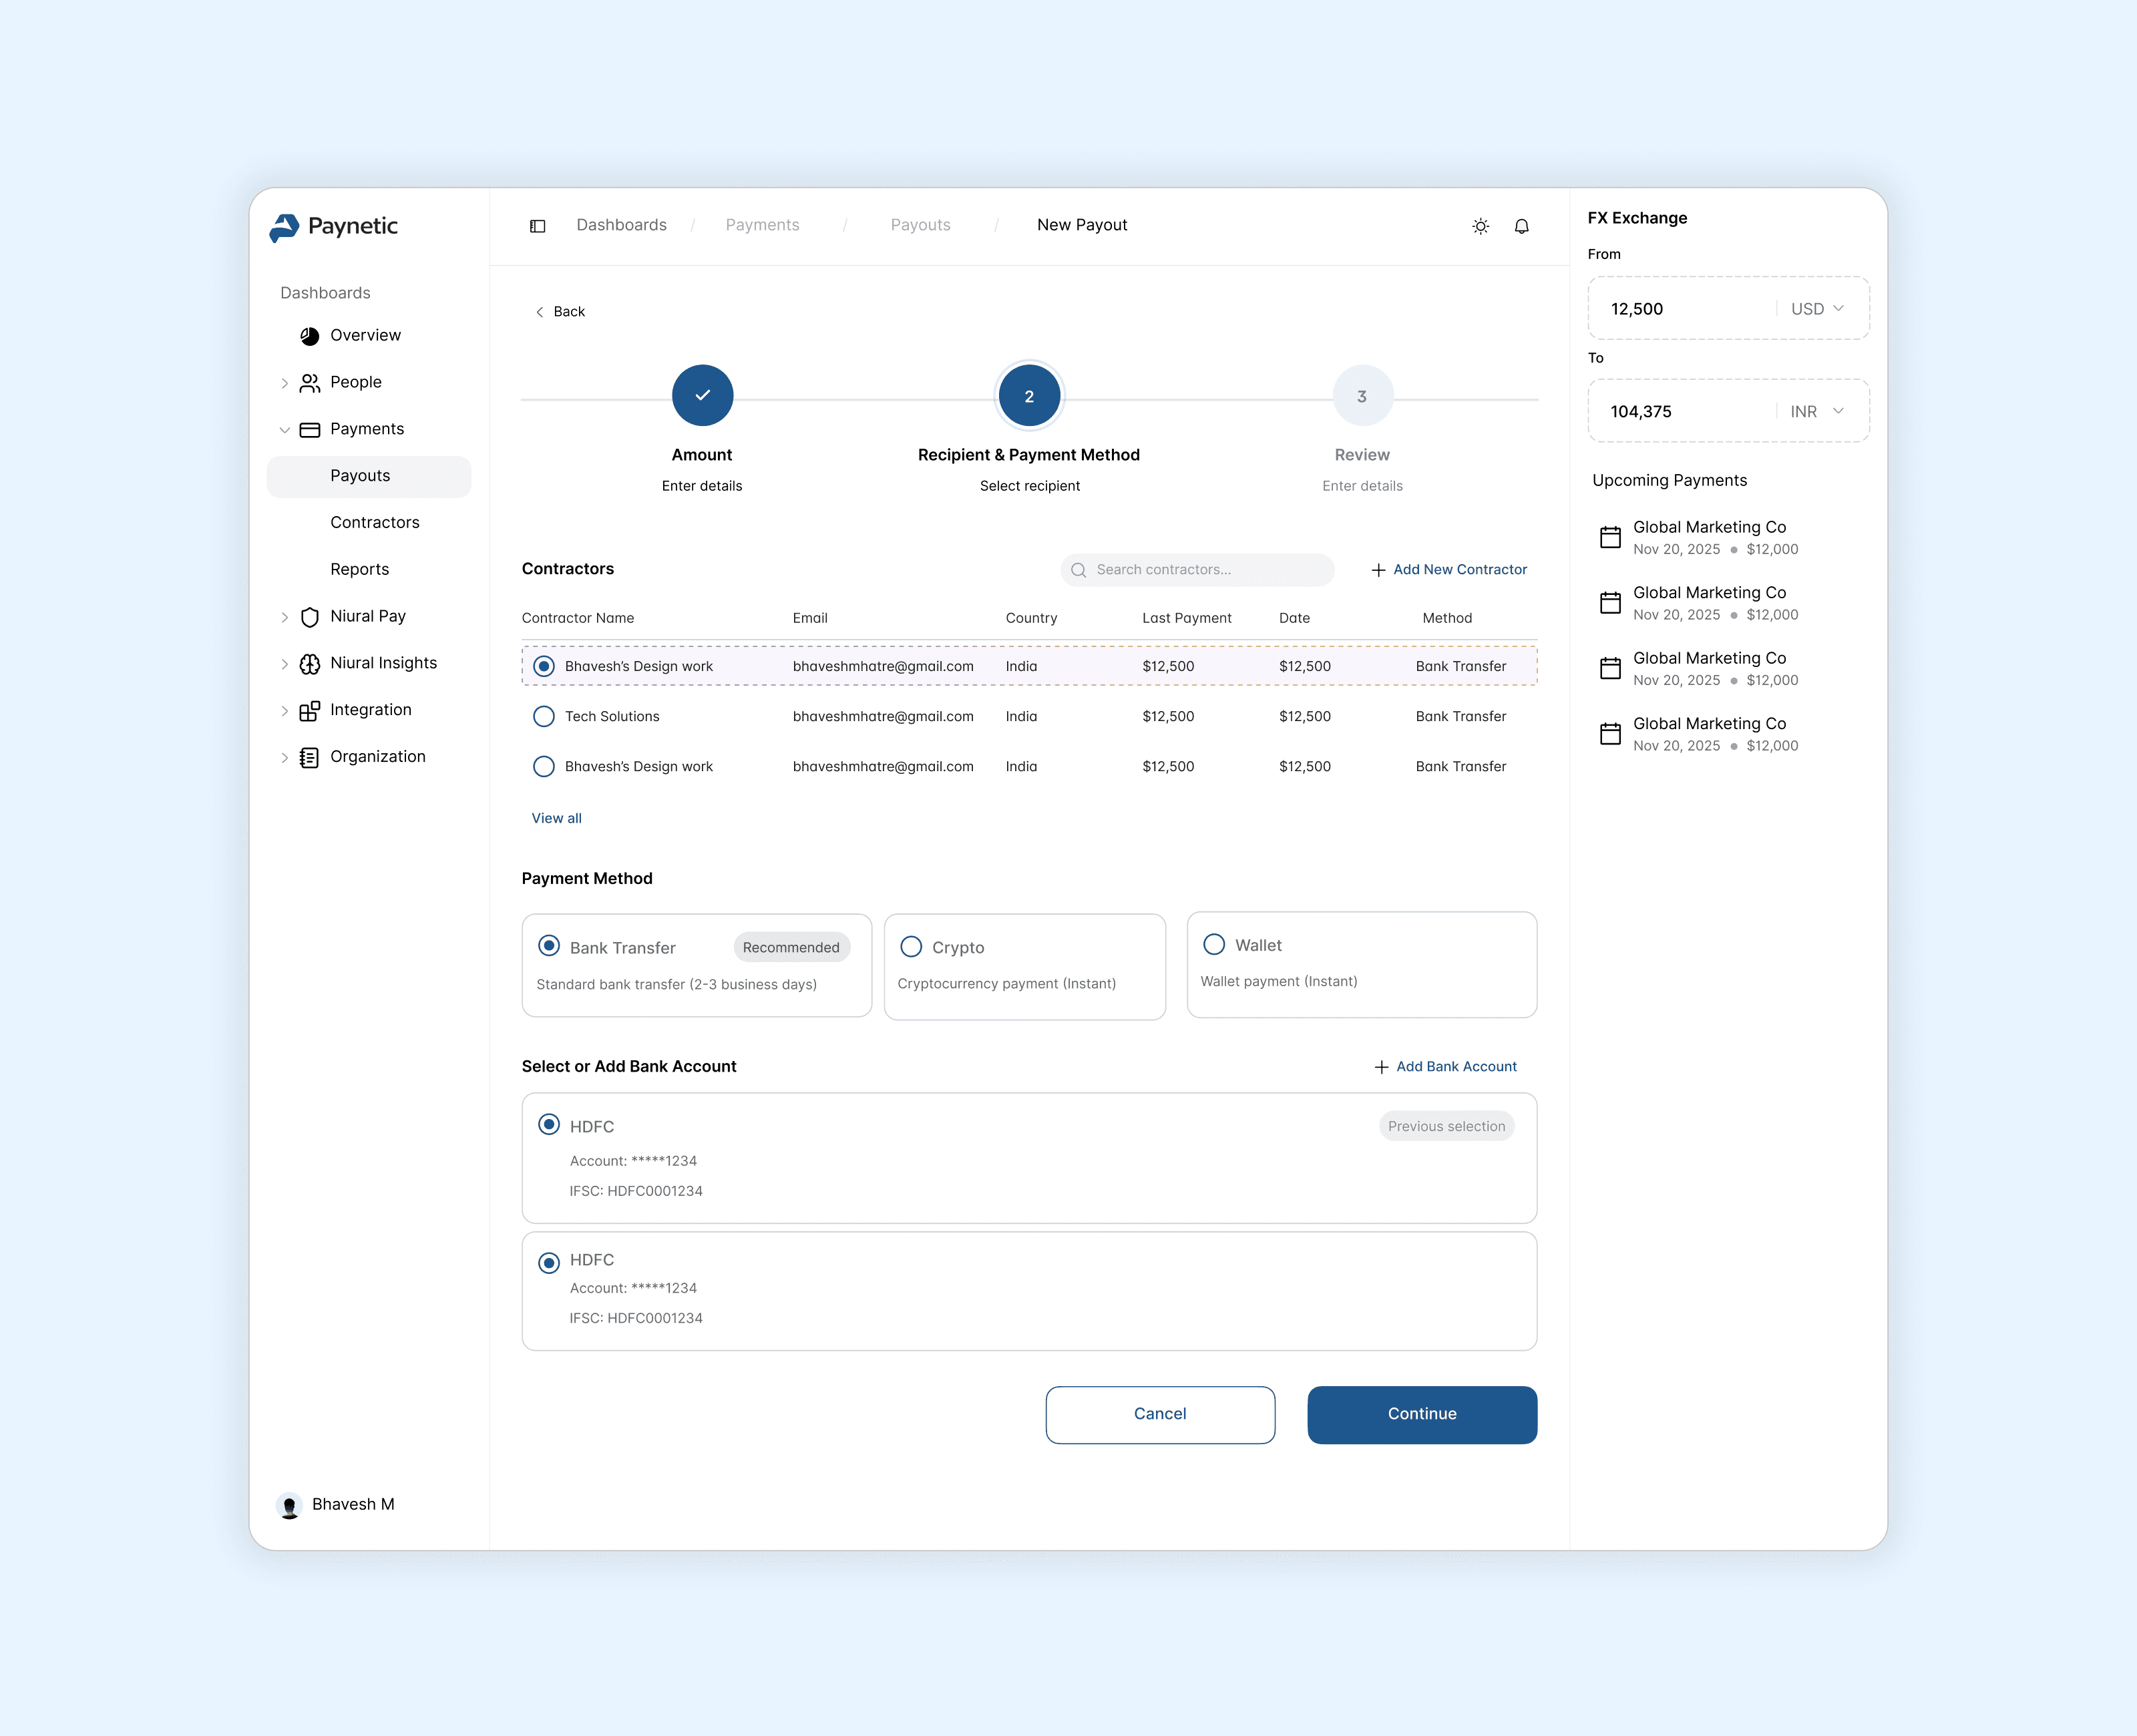The width and height of the screenshot is (2137, 1736).
Task: Go to Payments breadcrumb
Action: click(x=762, y=225)
